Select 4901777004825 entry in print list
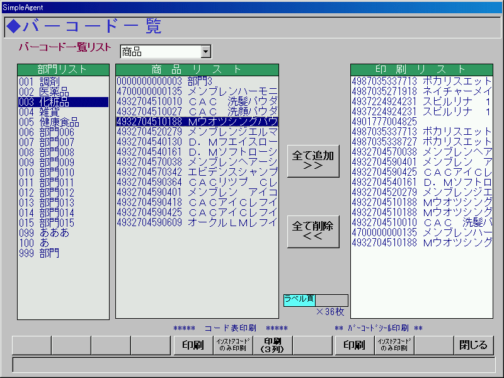The height and width of the screenshot is (378, 504). click(x=385, y=122)
